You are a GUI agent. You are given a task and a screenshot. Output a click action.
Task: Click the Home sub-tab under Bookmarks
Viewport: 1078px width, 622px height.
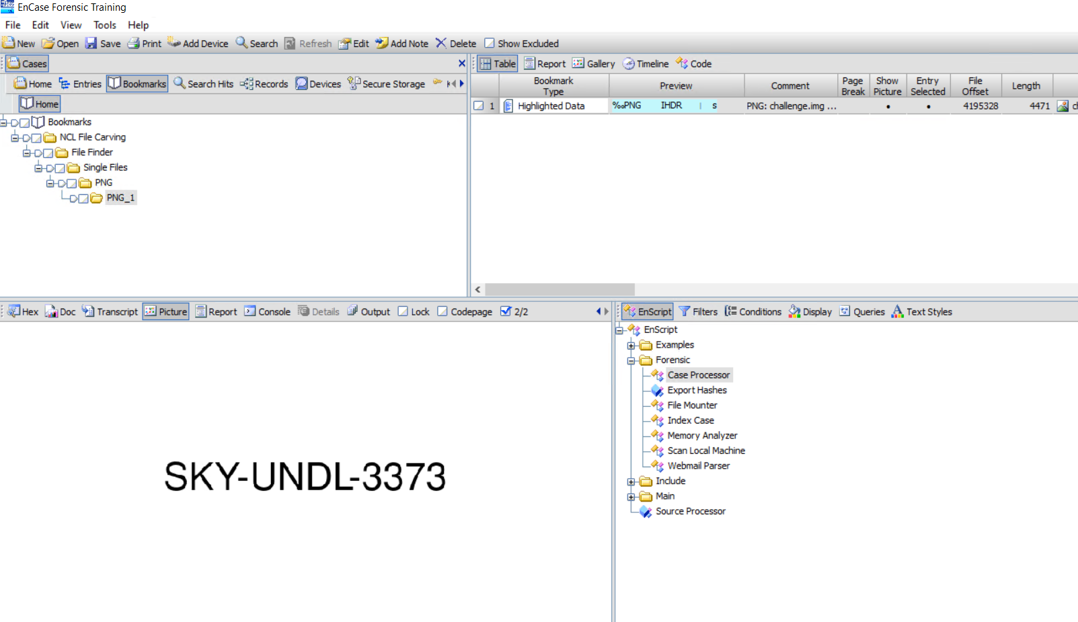(40, 104)
